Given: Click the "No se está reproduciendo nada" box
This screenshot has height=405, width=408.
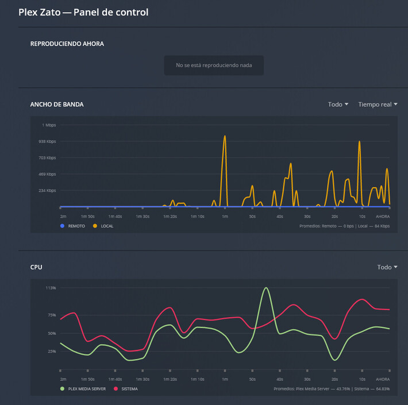Looking at the screenshot, I should click(x=214, y=65).
